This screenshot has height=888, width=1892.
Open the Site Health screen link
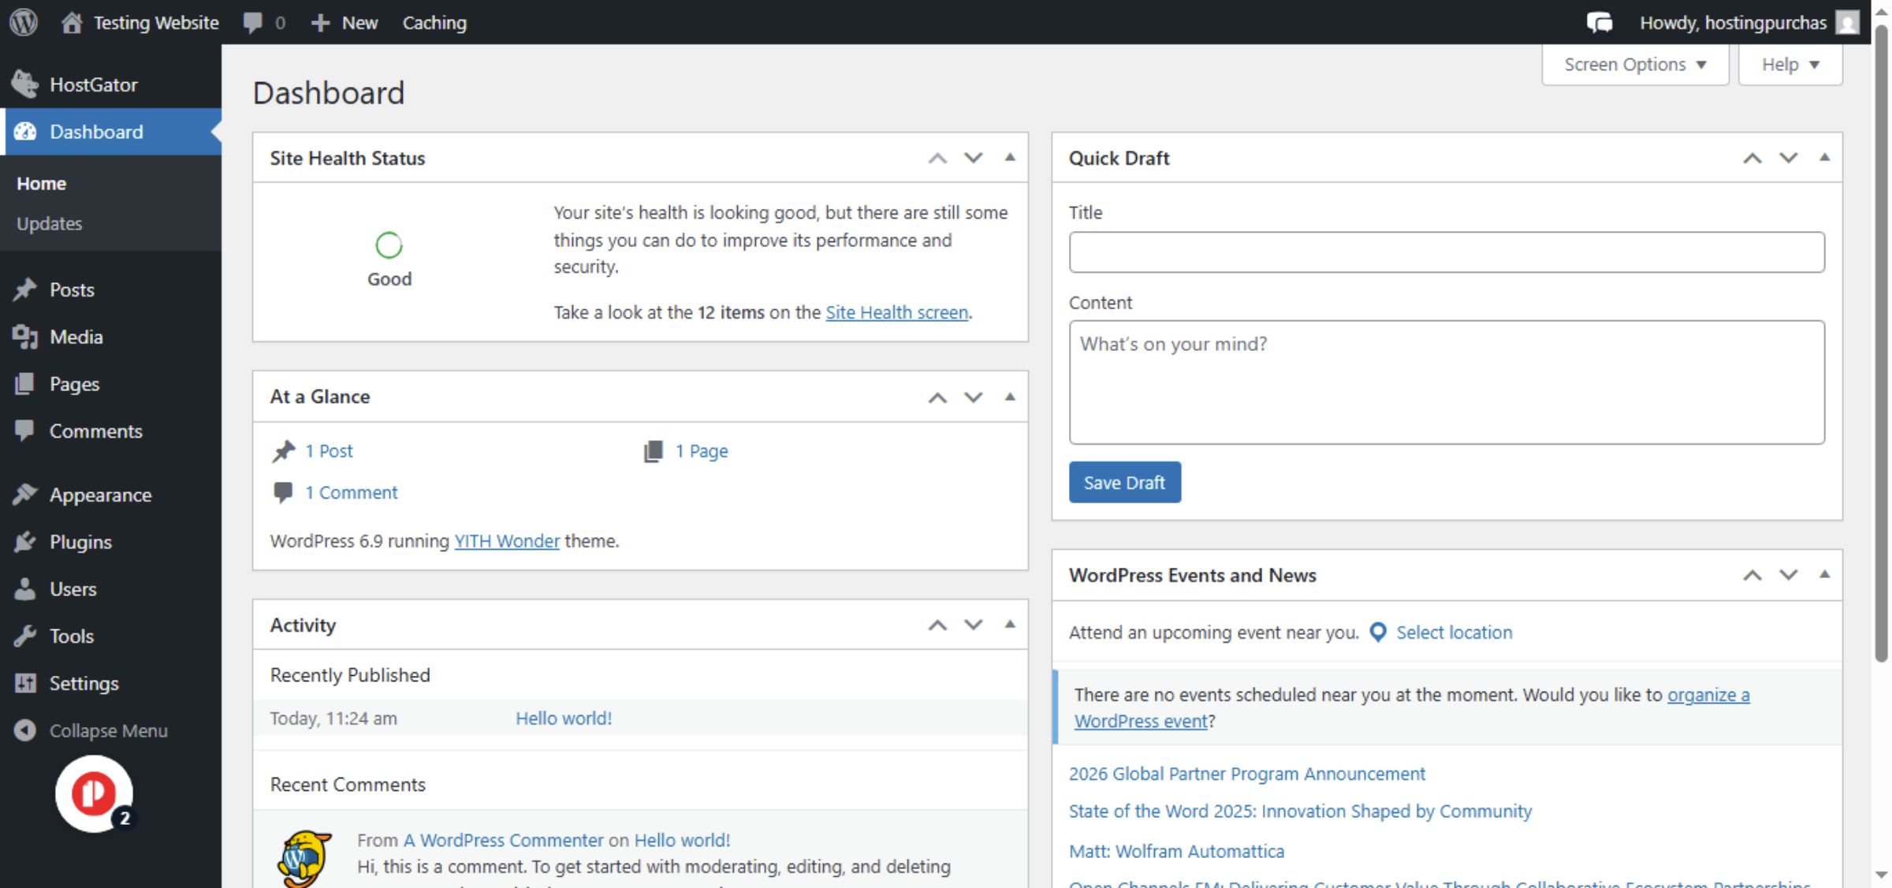(x=896, y=312)
